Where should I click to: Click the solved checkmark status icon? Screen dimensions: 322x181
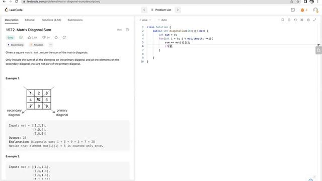(x=21, y=38)
